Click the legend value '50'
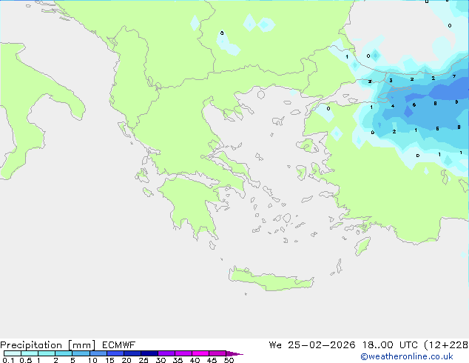 pyautogui.click(x=229, y=360)
